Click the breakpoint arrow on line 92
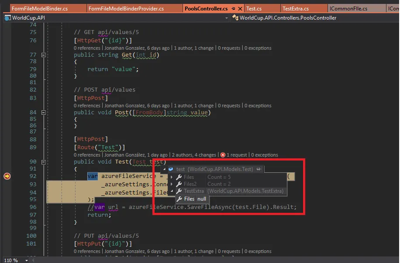The height and width of the screenshot is (263, 400). 7,176
